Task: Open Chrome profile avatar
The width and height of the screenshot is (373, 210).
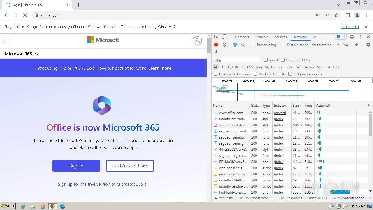Action: 357,15
